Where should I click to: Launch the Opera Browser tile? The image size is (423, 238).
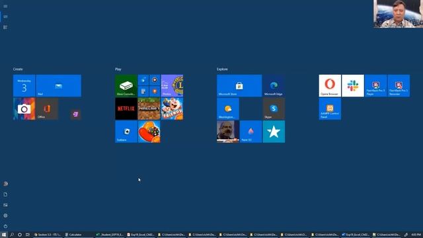coord(330,86)
